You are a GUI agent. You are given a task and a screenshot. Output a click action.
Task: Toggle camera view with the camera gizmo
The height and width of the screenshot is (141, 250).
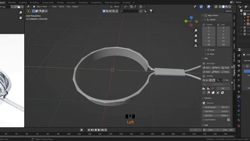click(x=196, y=41)
